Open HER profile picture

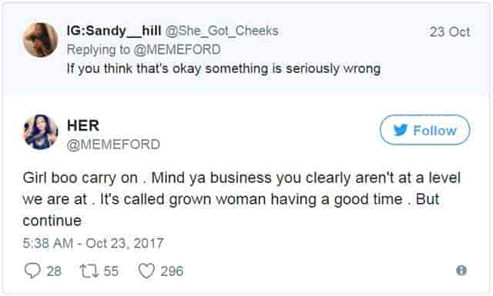(x=40, y=131)
